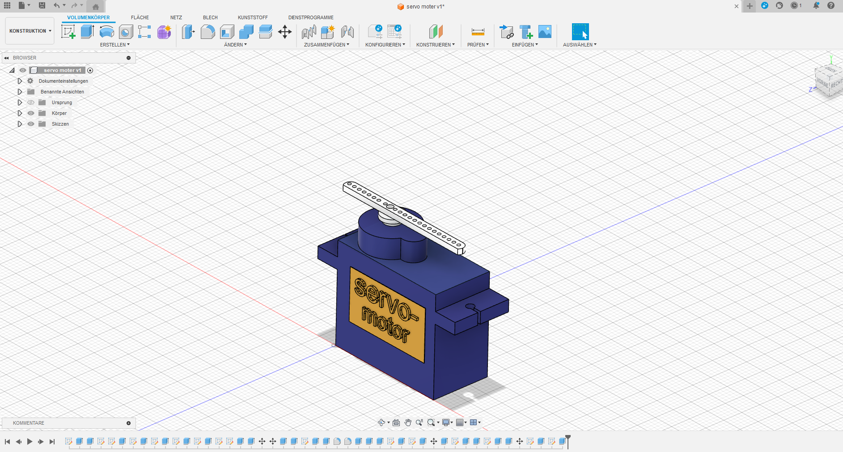Open the ZUSAMMENFÜGEN dropdown menu

[326, 45]
